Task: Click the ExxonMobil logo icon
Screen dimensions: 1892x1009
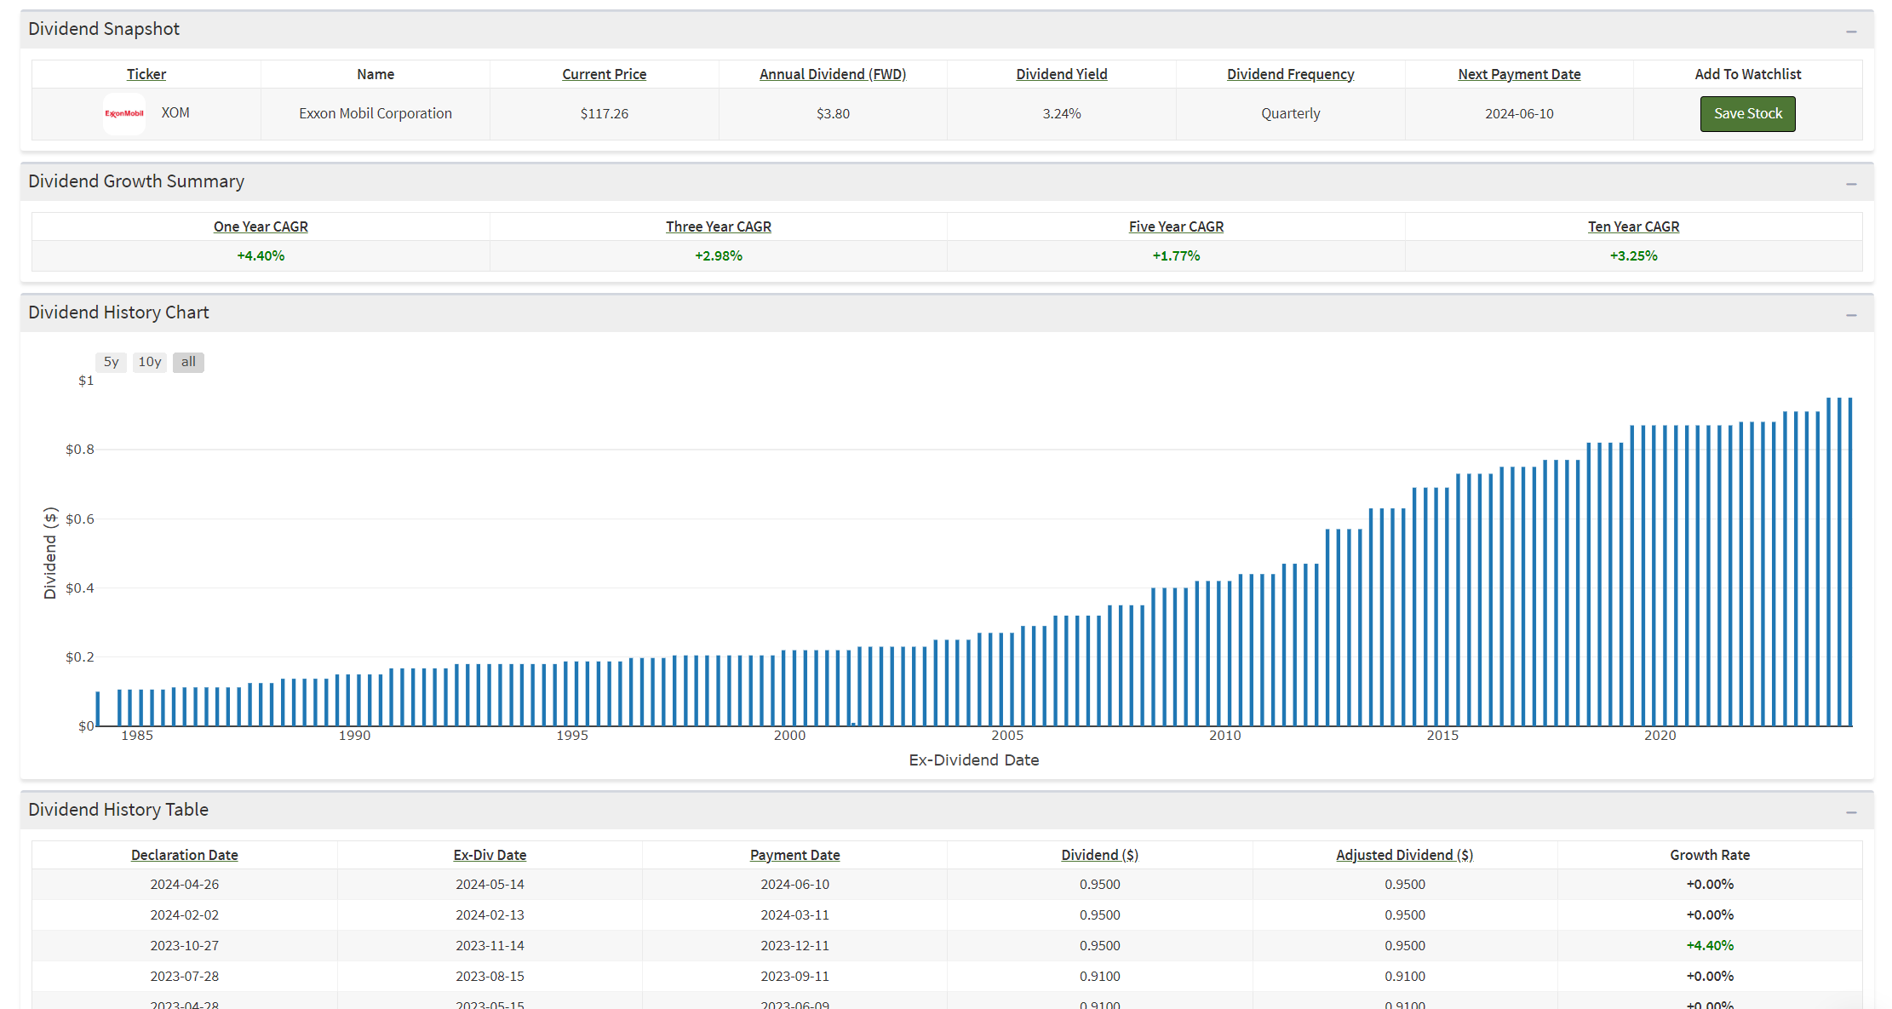Action: [x=124, y=113]
